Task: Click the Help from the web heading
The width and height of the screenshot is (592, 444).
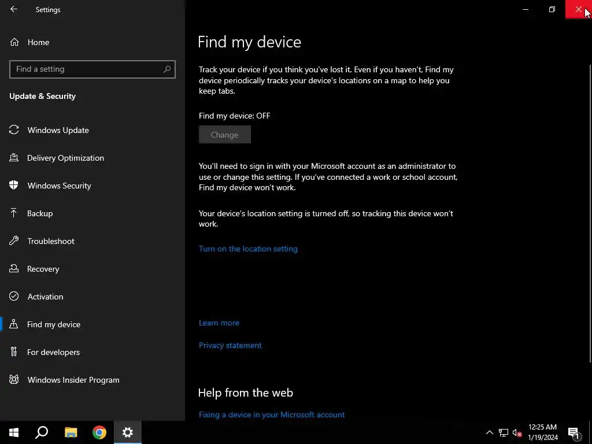Action: (245, 393)
